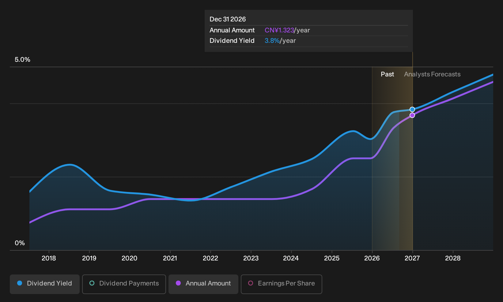Click the Dec 31 2026 tooltip date
The height and width of the screenshot is (302, 503).
[x=228, y=19]
